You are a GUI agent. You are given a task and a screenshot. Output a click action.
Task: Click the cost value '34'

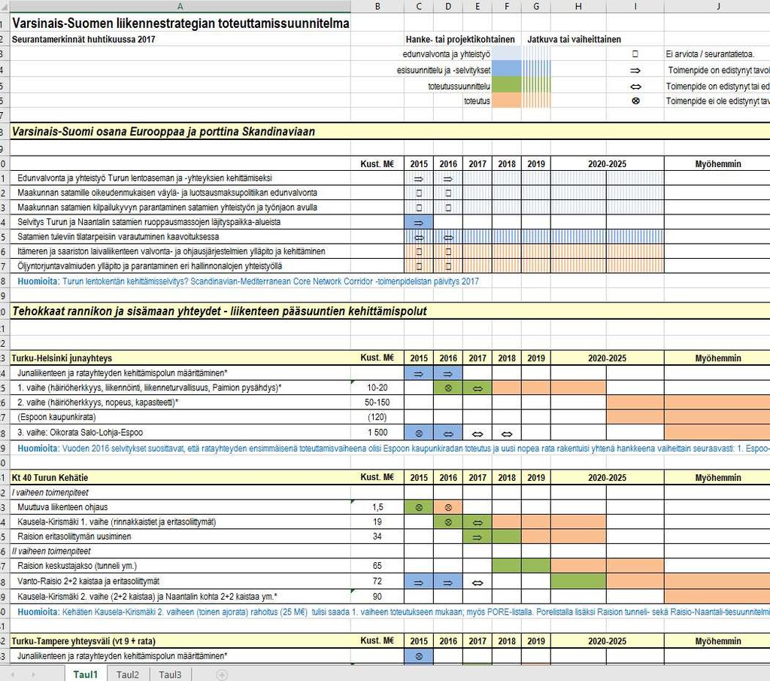click(377, 537)
